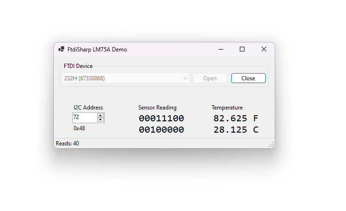Click the 82.625 F temperature reading

236,118
